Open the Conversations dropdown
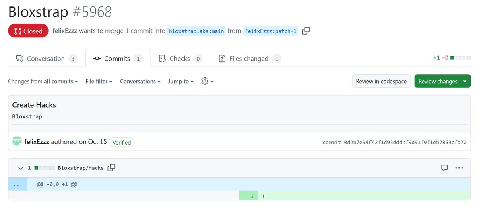The width and height of the screenshot is (483, 214). click(140, 81)
